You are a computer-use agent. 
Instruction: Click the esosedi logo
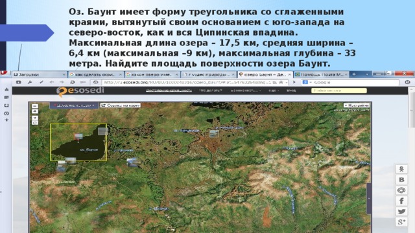80,91
